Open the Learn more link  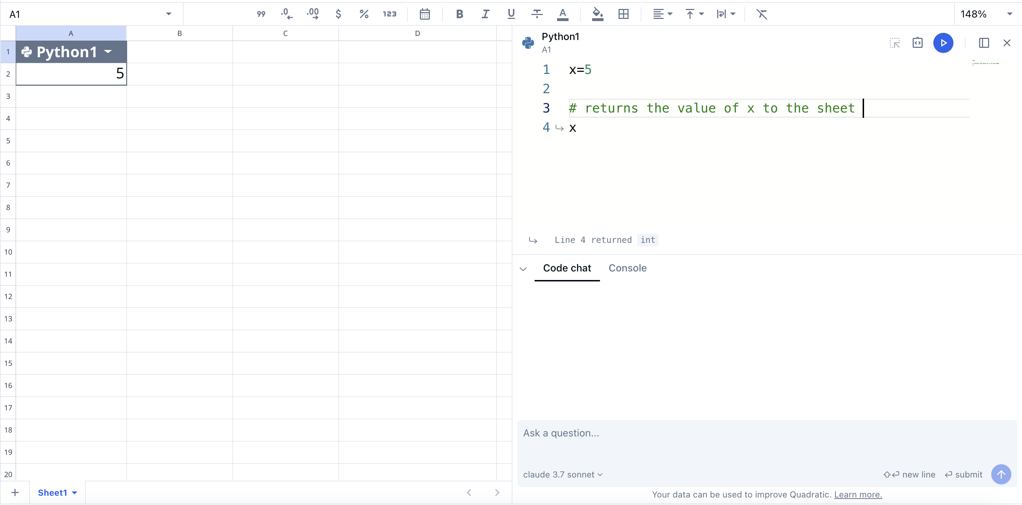858,494
